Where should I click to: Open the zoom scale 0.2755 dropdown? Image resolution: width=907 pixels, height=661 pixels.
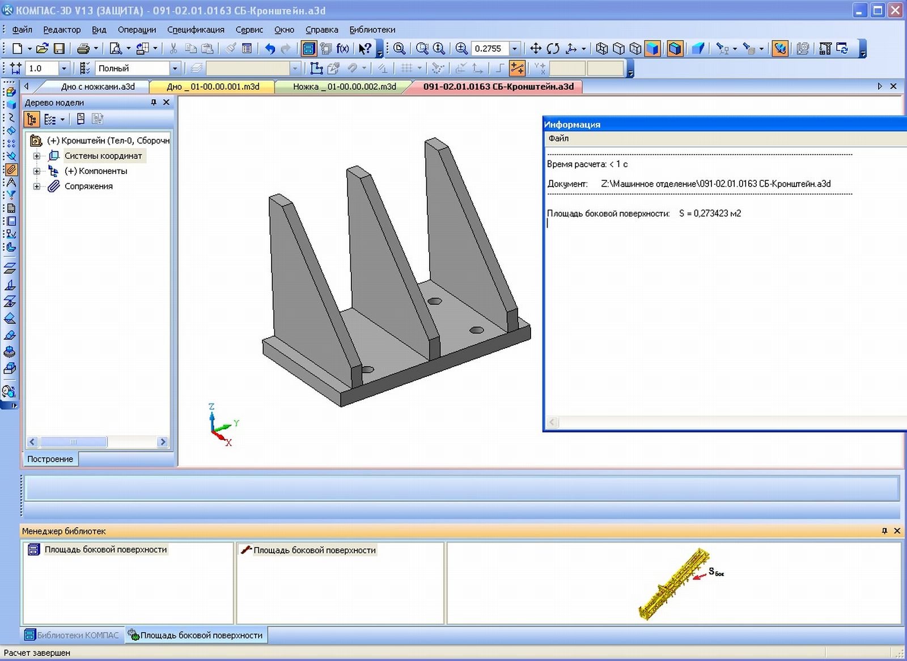(515, 49)
